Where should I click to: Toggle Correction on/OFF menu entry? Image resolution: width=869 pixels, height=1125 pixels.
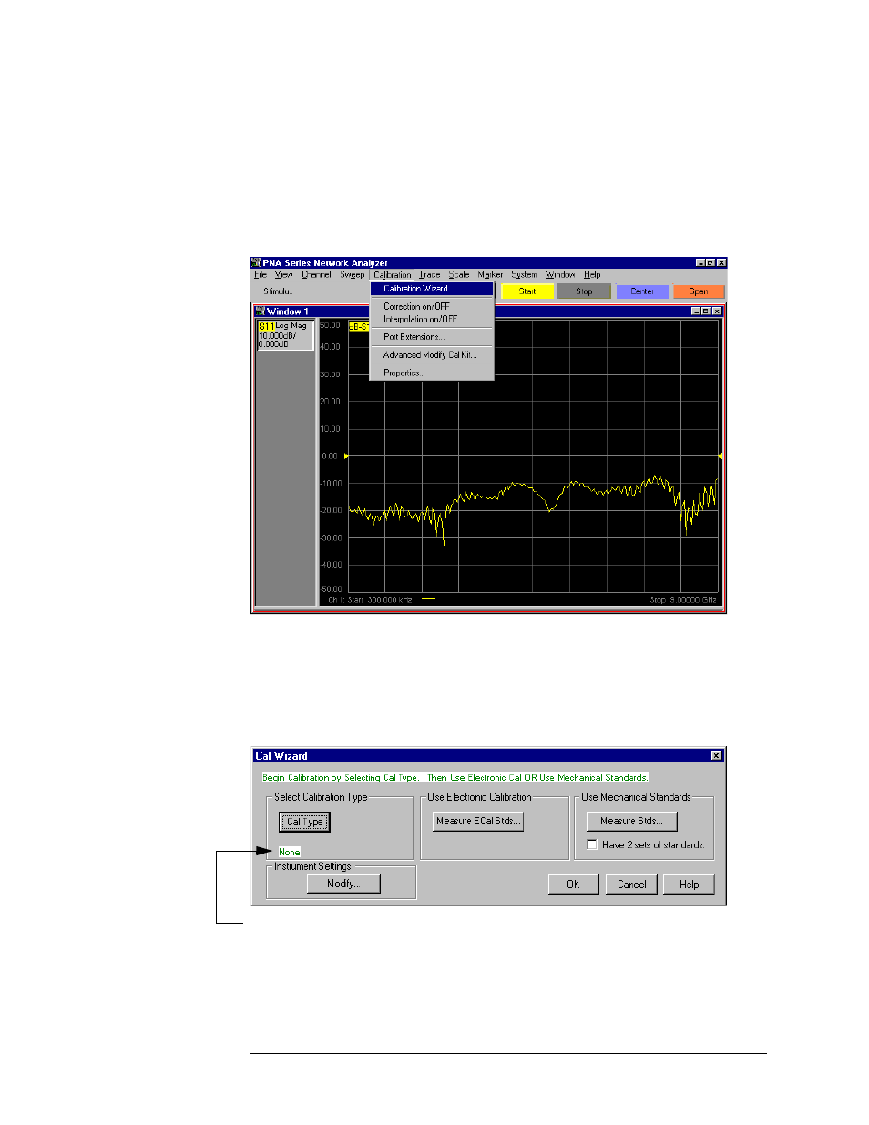(x=432, y=306)
